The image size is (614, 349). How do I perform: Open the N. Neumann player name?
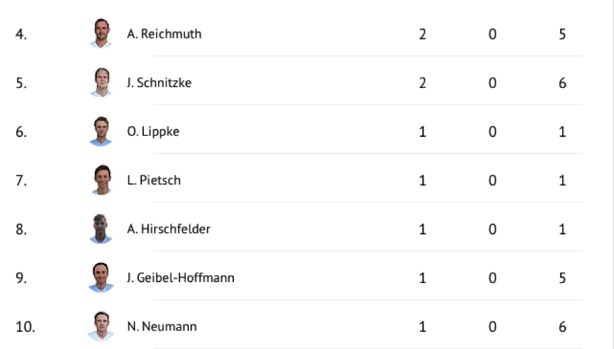coord(162,327)
